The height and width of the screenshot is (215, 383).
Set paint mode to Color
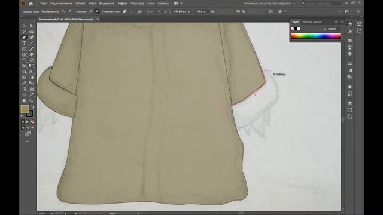(x=23, y=122)
